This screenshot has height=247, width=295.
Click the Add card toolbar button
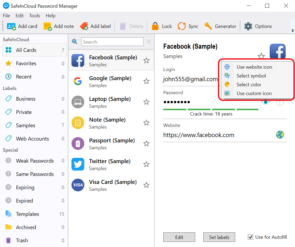pos(22,26)
